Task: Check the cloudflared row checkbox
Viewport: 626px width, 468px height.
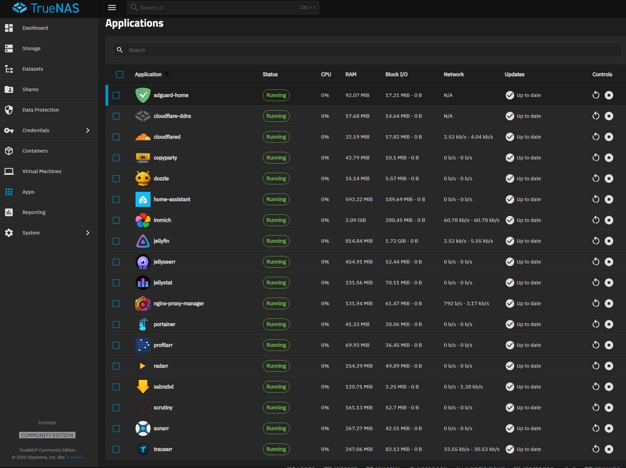Action: [x=116, y=137]
